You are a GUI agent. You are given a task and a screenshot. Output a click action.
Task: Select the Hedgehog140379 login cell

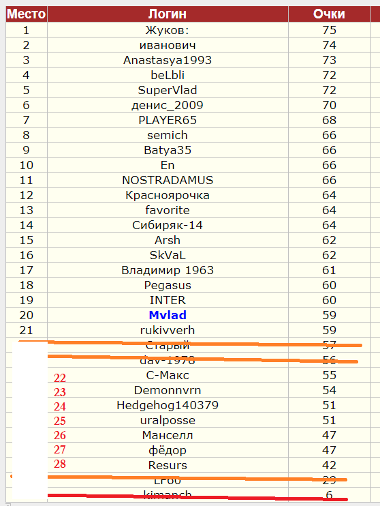point(168,405)
